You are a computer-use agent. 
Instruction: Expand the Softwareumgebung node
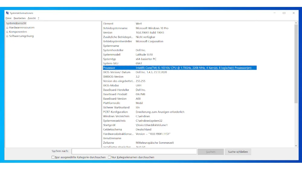(7, 36)
